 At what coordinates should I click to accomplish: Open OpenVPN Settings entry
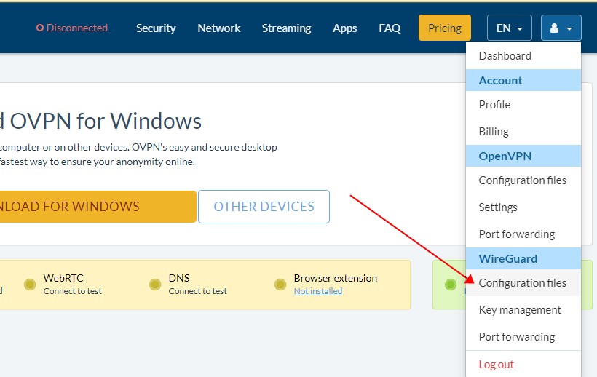pyautogui.click(x=523, y=207)
